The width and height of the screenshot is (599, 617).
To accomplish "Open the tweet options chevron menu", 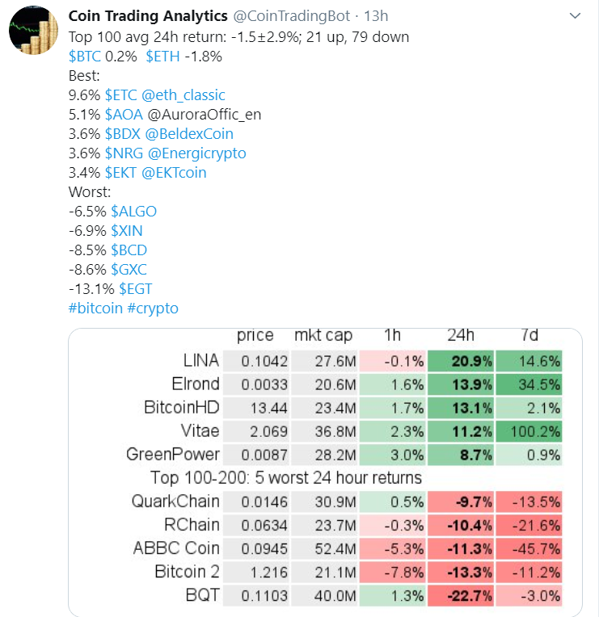I will click(x=575, y=17).
